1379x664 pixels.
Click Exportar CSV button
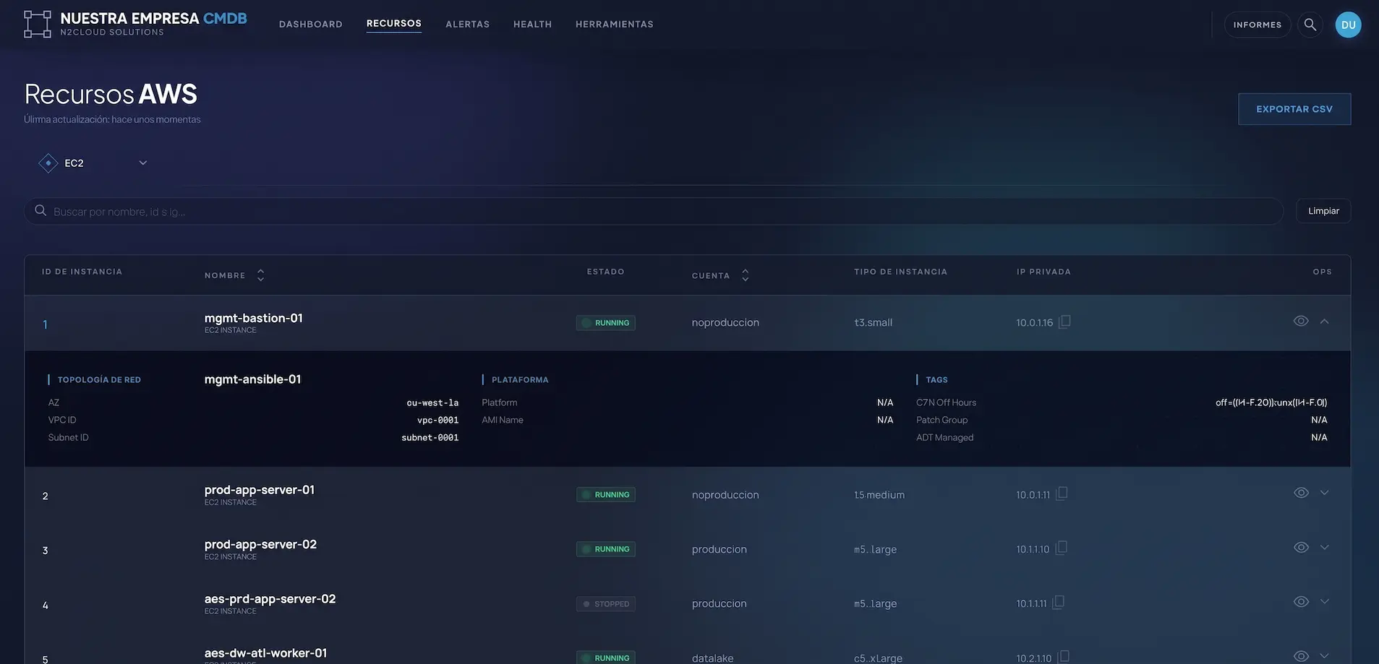tap(1294, 109)
